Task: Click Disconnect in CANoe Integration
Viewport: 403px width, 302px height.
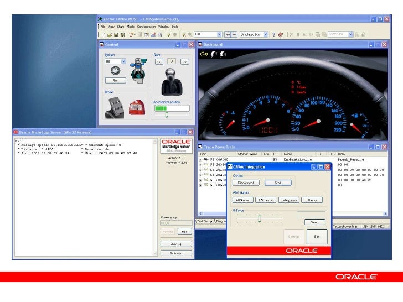Action: (x=245, y=183)
